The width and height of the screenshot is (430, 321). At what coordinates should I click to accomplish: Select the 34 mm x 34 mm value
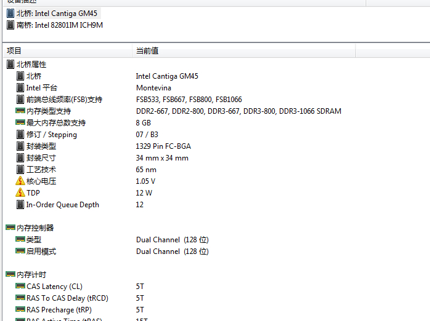click(x=162, y=158)
